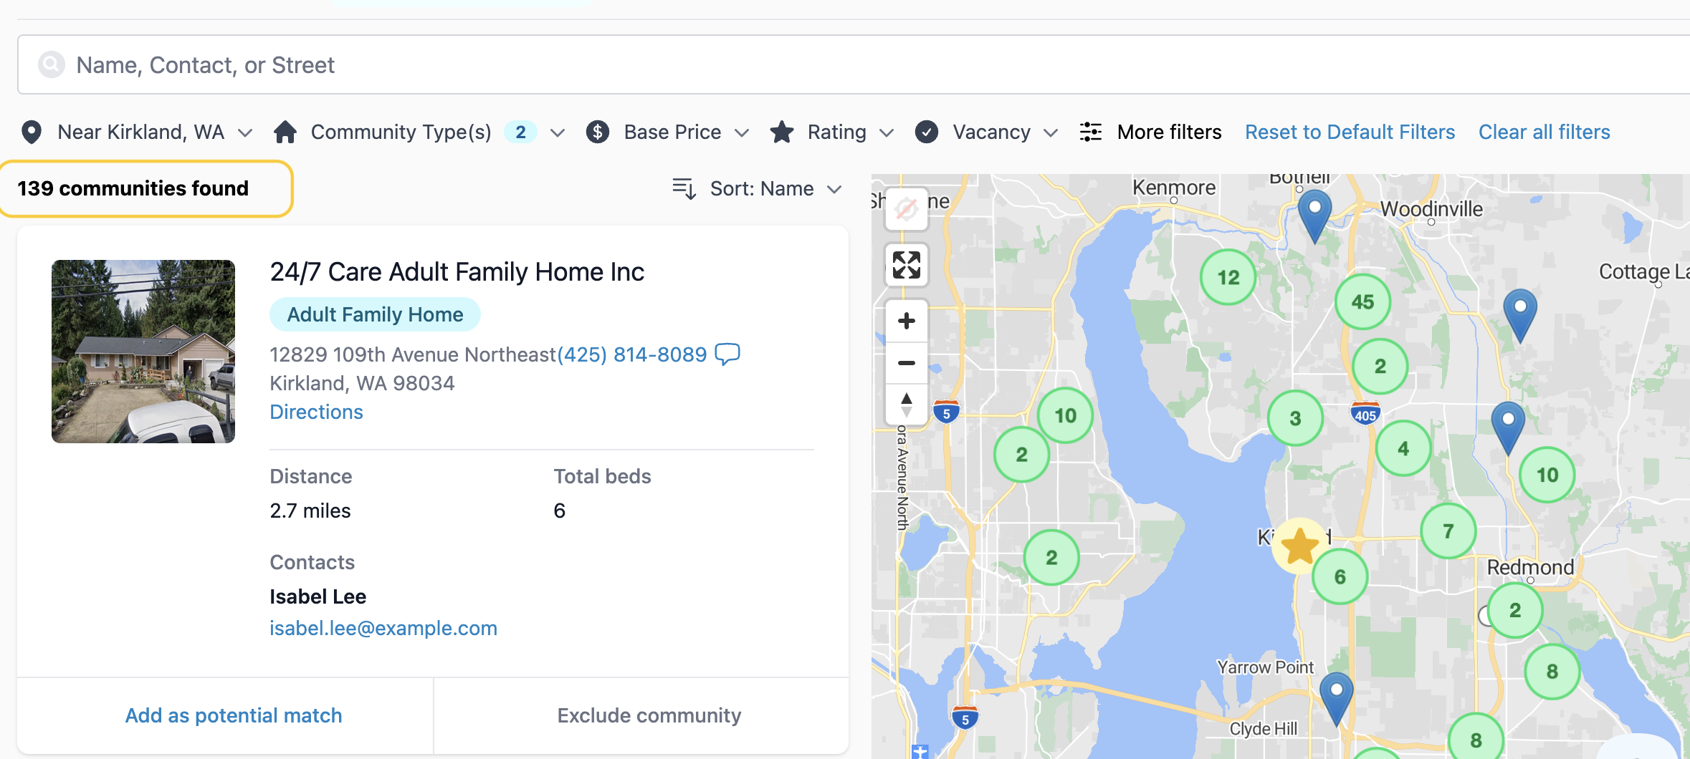Viewport: 1690px width, 759px height.
Task: Click the blue pin near Cottage Lake
Action: pyautogui.click(x=1519, y=315)
